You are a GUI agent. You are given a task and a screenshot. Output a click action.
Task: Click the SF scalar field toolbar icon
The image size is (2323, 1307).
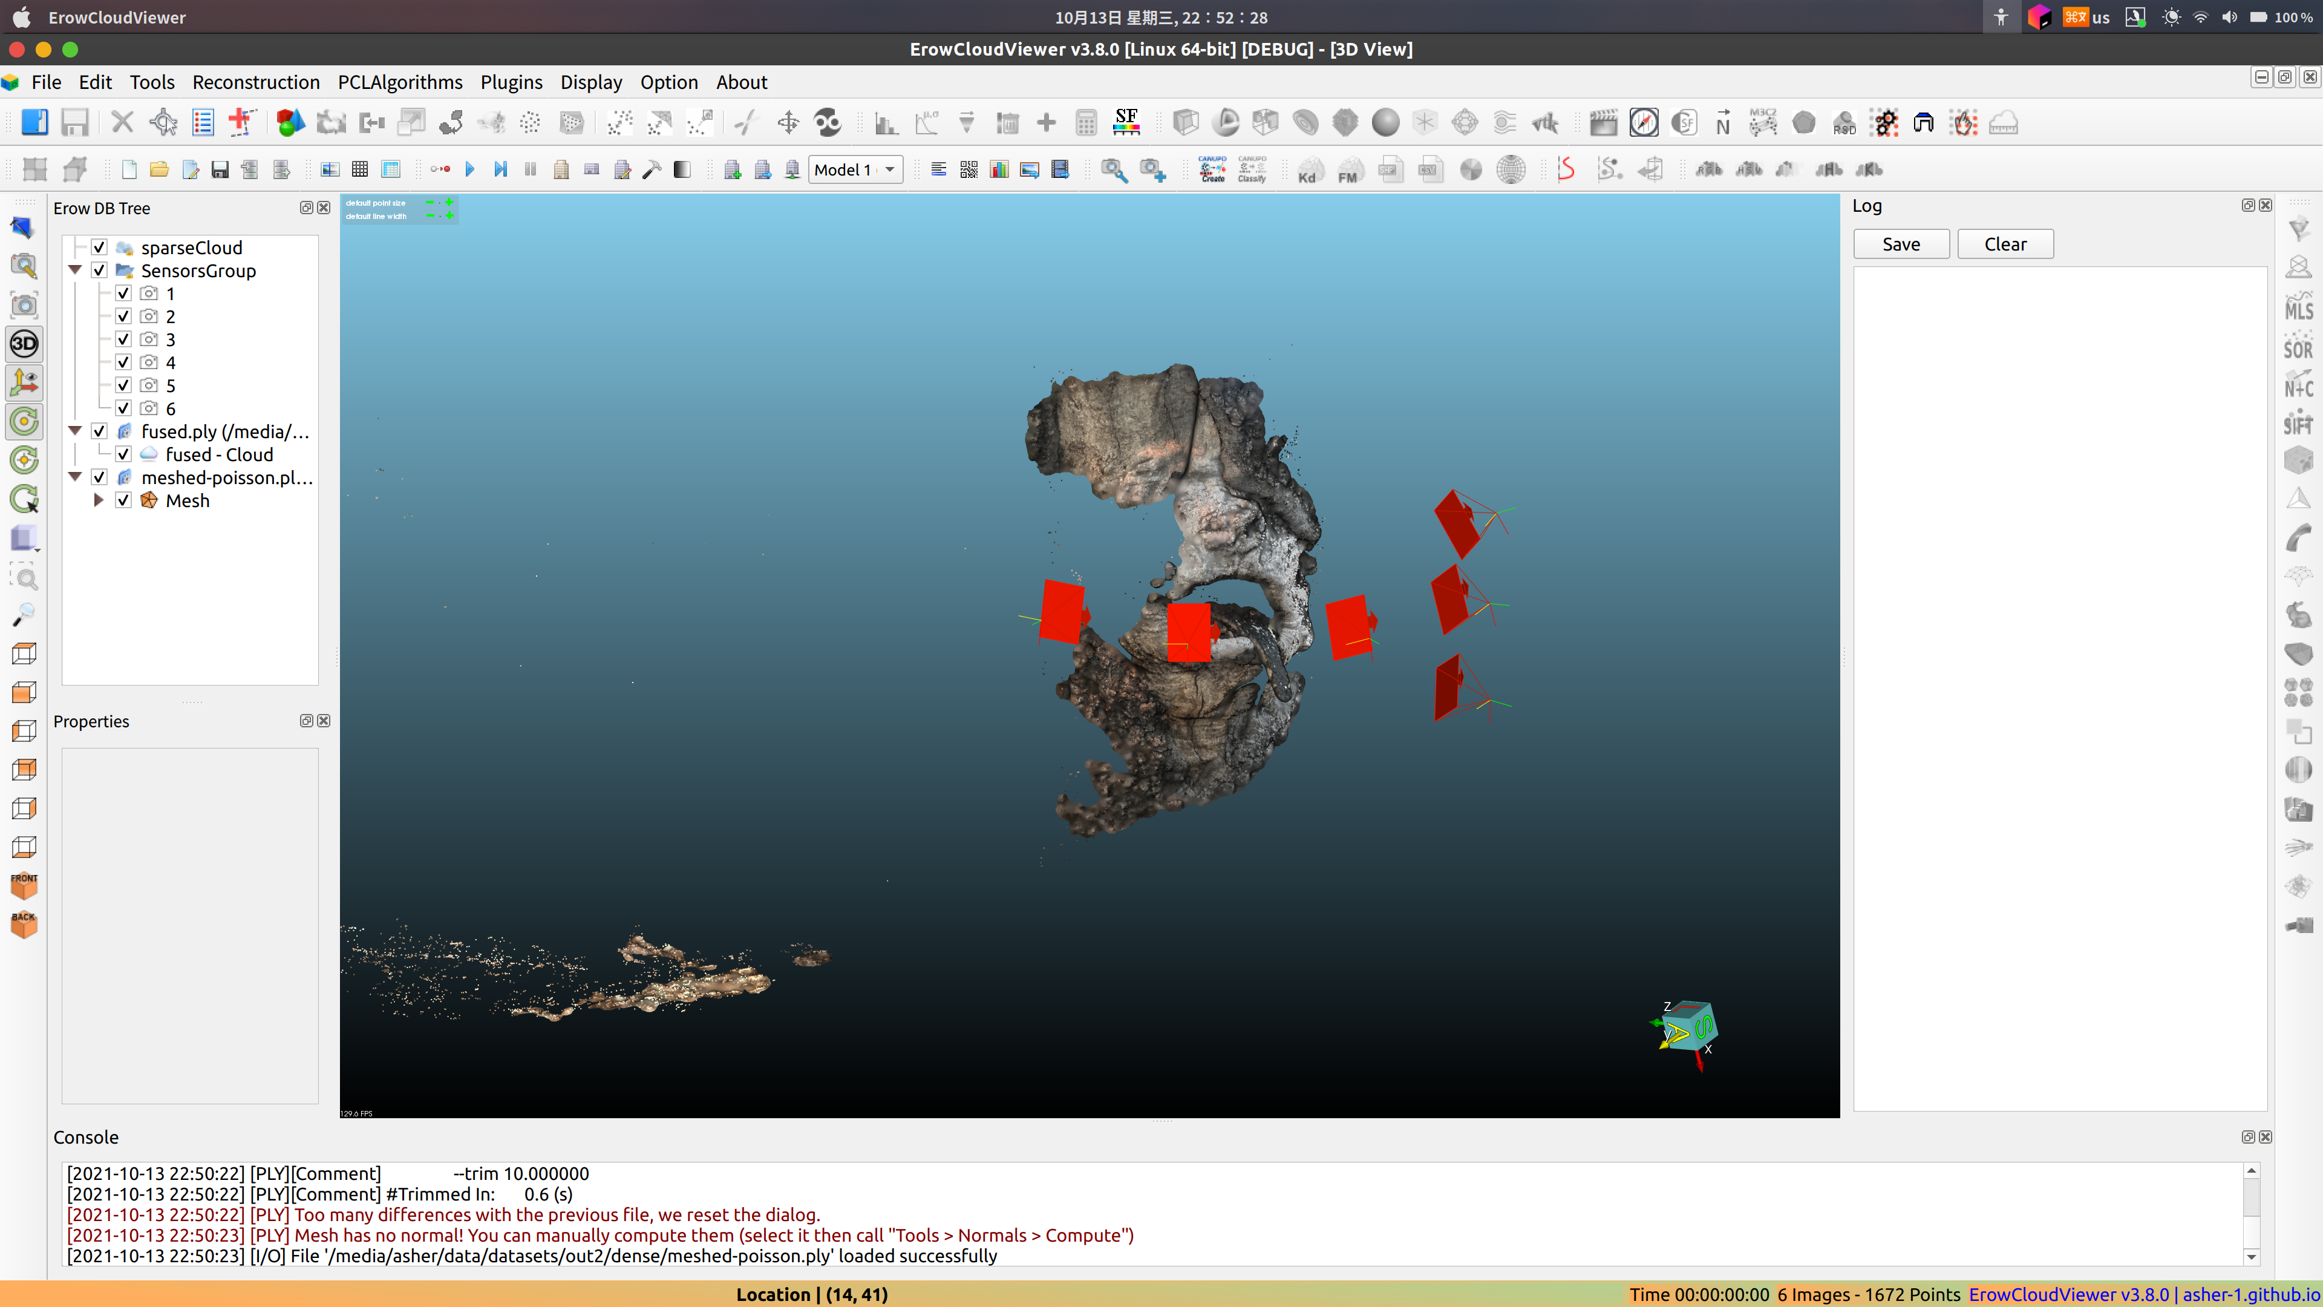[x=1125, y=122]
